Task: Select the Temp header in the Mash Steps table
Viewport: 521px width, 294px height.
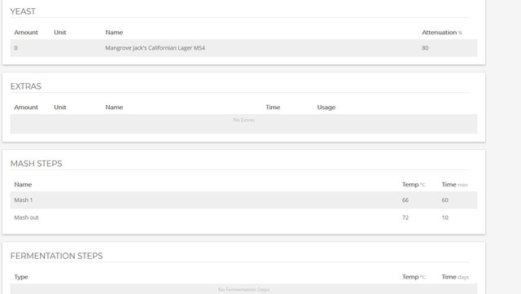Action: [414, 184]
